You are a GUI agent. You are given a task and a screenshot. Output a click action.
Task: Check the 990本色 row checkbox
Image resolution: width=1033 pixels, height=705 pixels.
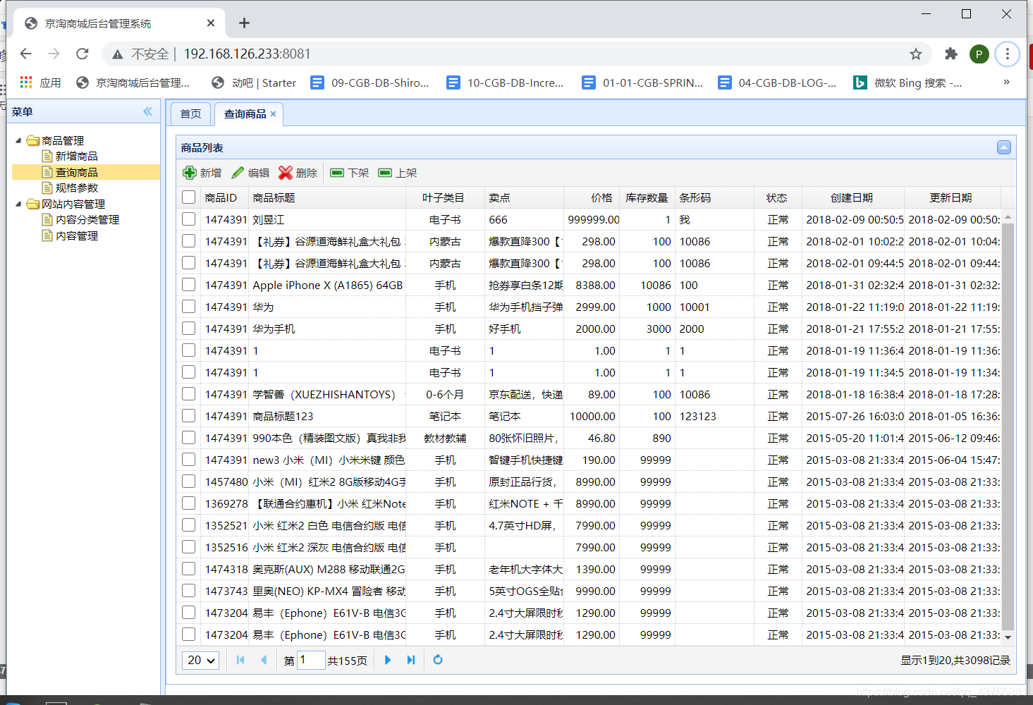pos(188,438)
